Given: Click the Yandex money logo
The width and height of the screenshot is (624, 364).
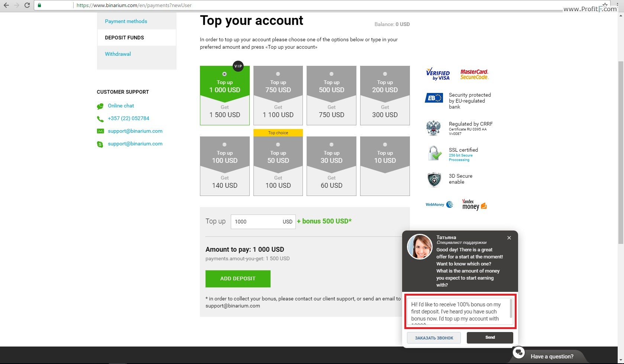Looking at the screenshot, I should click(x=474, y=204).
